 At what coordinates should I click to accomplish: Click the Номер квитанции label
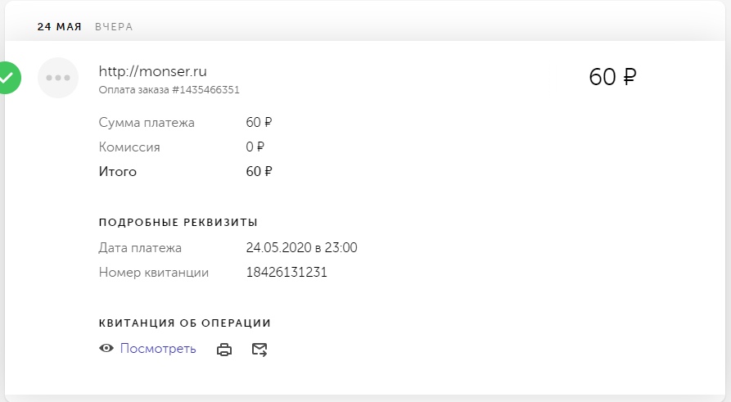[154, 273]
